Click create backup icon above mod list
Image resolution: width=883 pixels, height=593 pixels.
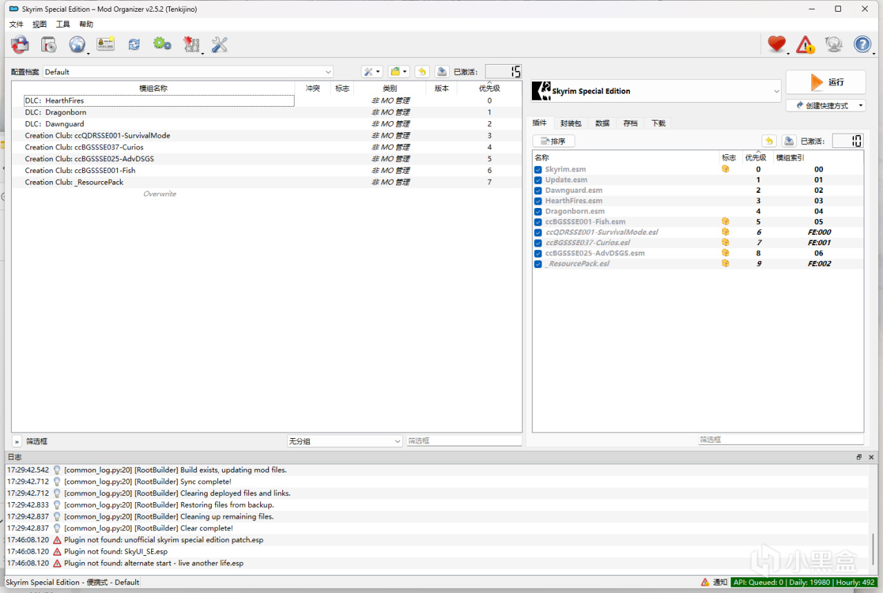442,72
